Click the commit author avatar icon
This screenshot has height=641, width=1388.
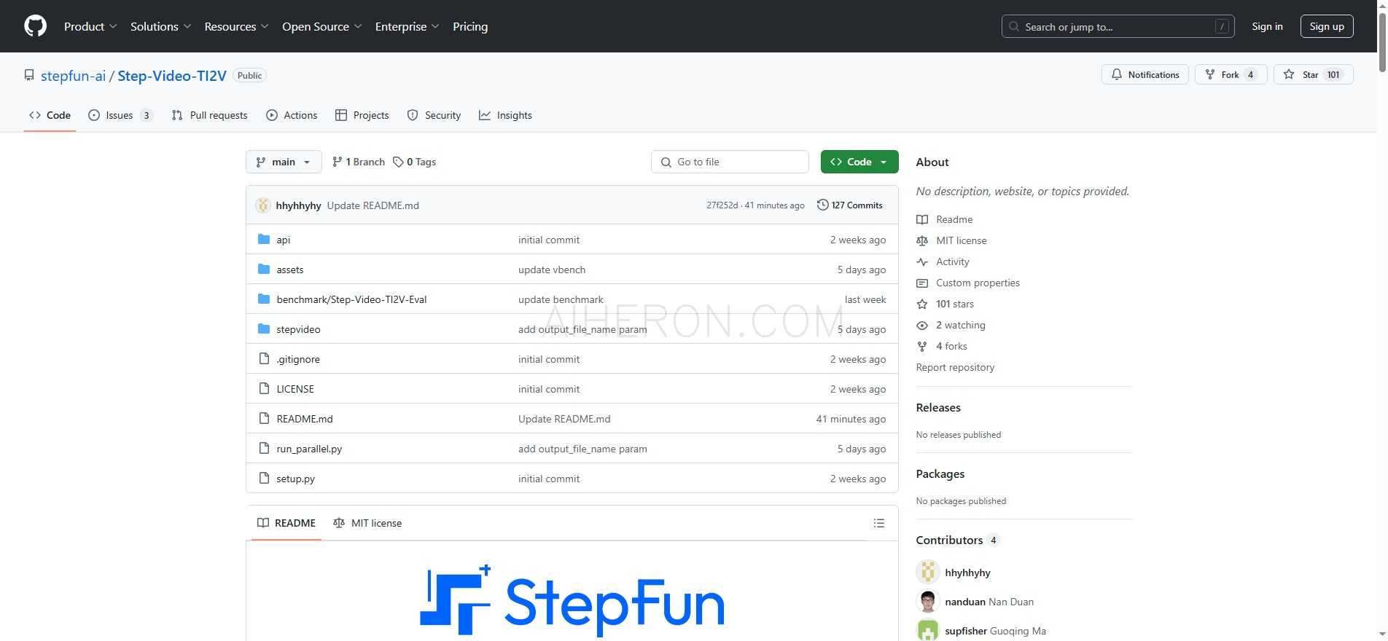[x=263, y=205]
